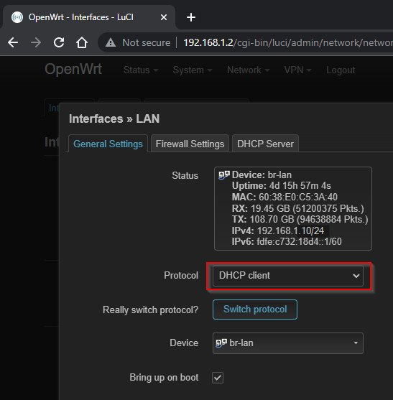Open the Network menu

click(248, 70)
